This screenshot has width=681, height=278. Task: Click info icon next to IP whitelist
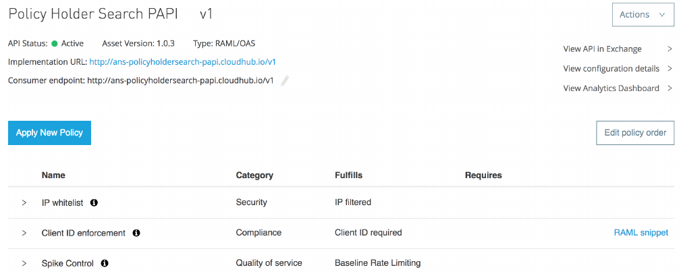tap(94, 202)
